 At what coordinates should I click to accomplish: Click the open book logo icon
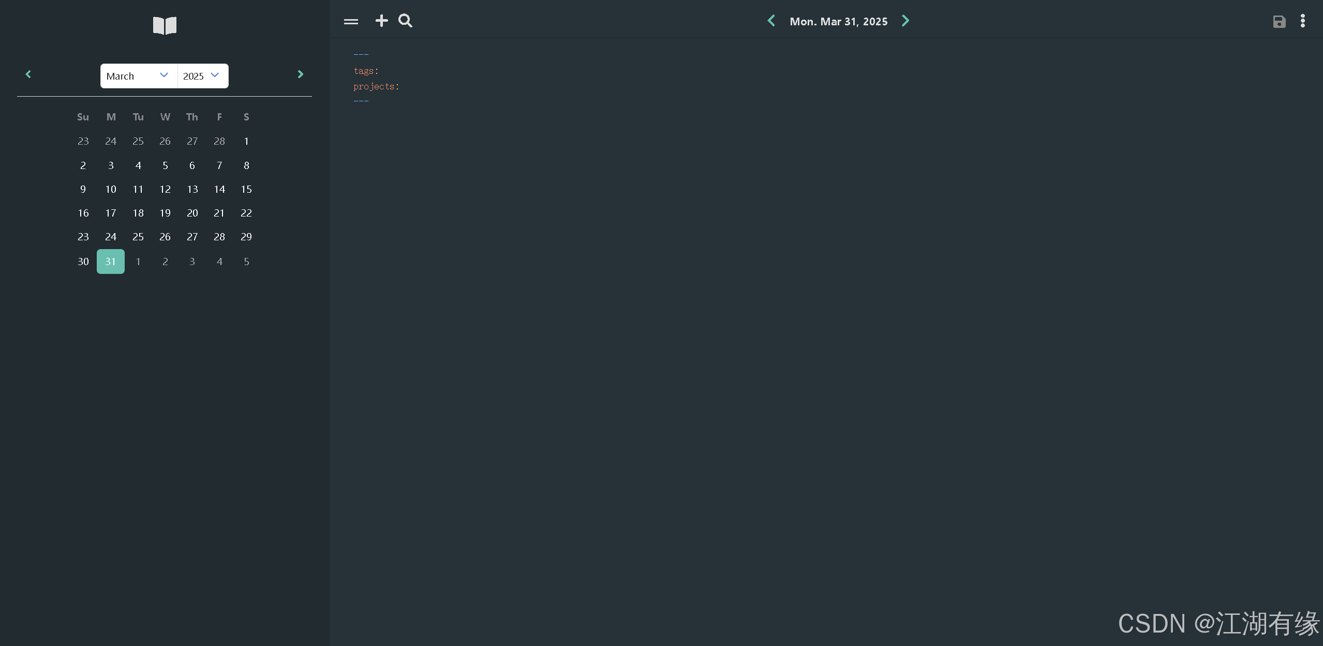click(x=165, y=25)
